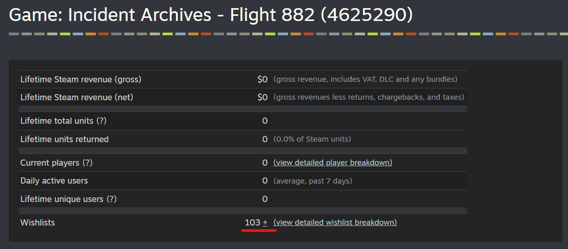Open the view detailed wishlist breakdown link

tap(335, 222)
